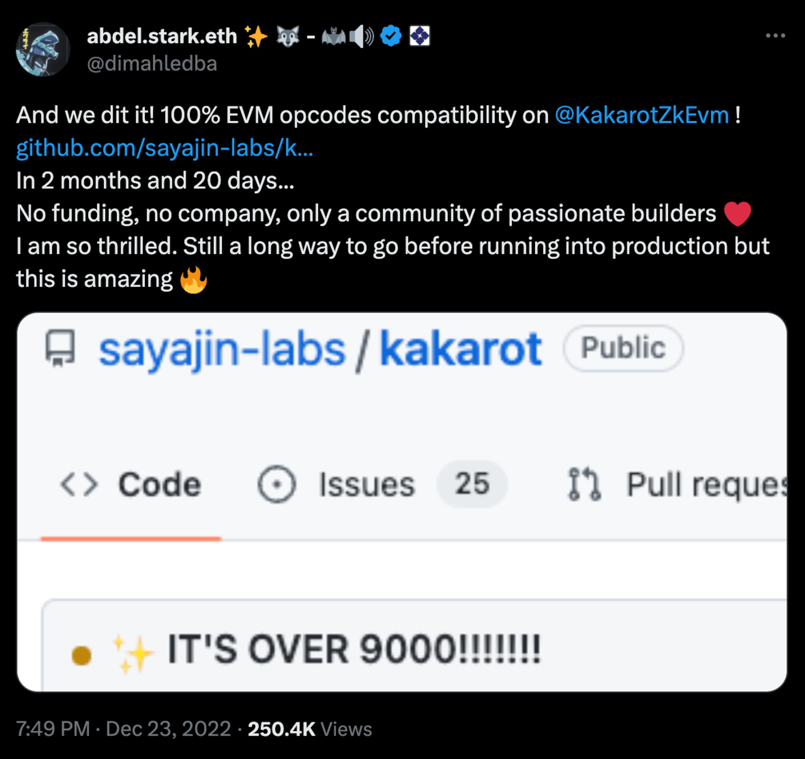Image resolution: width=805 pixels, height=759 pixels.
Task: Click the Public visibility badge
Action: point(623,348)
